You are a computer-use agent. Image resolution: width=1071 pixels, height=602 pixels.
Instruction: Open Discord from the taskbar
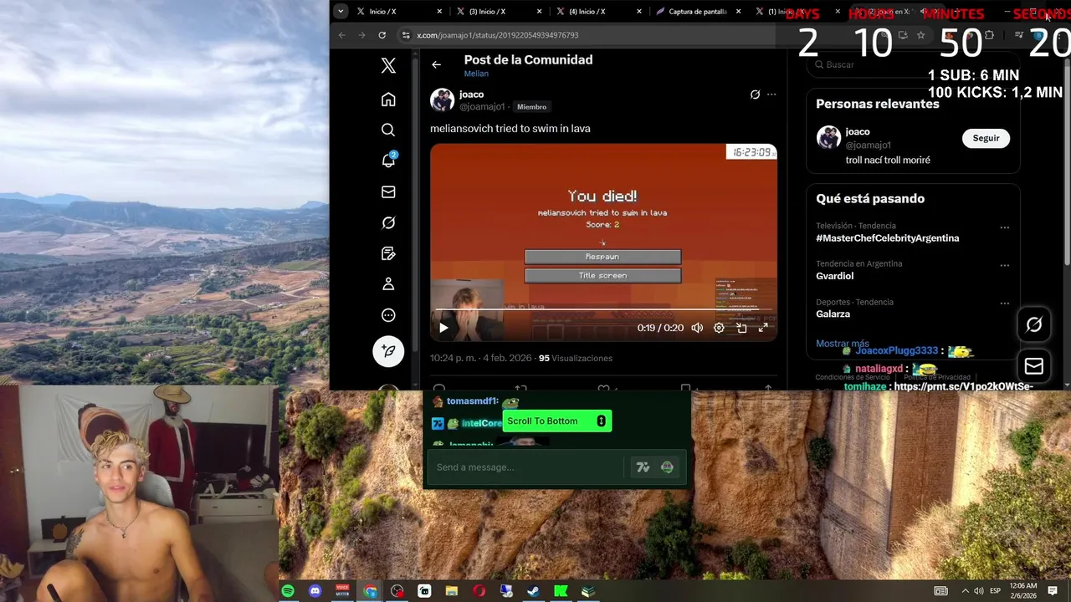click(315, 591)
